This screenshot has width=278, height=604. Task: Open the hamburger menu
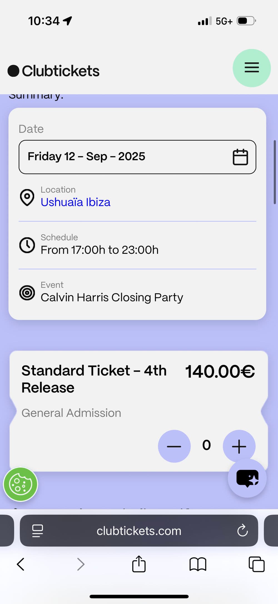coord(252,68)
